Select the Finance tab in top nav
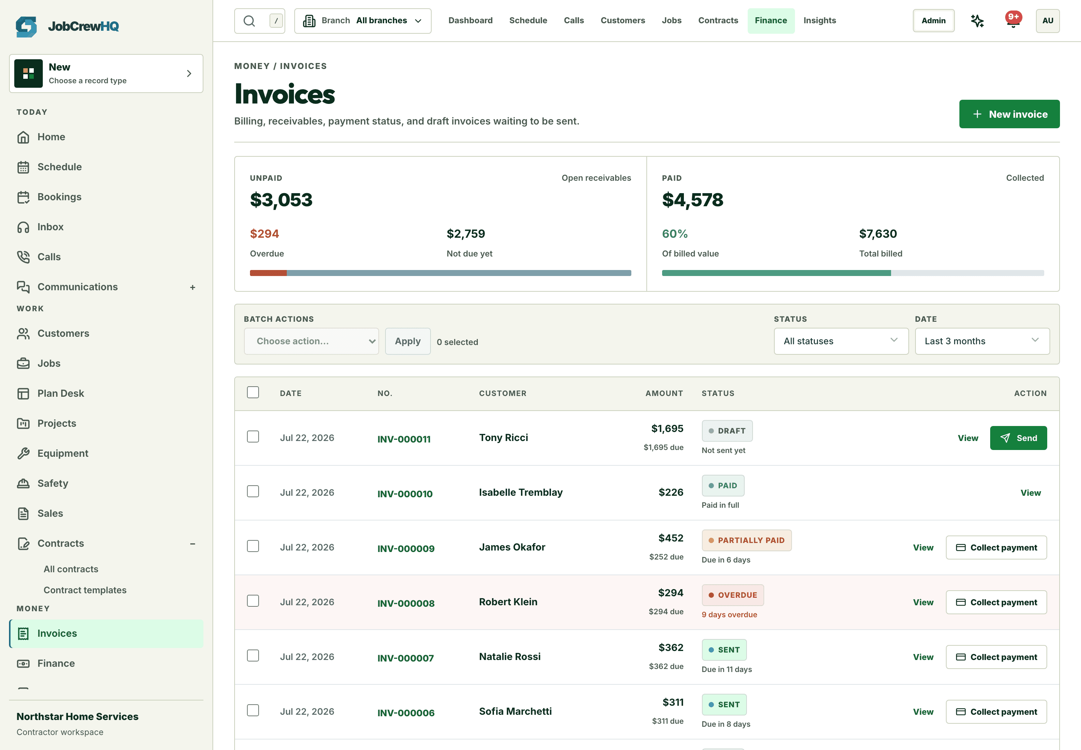Image resolution: width=1081 pixels, height=750 pixels. pos(771,21)
